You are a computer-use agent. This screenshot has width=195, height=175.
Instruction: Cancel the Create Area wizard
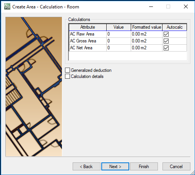click(x=176, y=166)
